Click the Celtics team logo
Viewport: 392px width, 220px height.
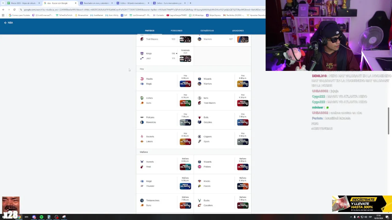pyautogui.click(x=142, y=98)
